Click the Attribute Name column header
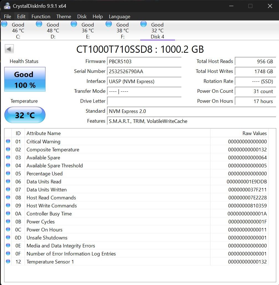279x285 pixels. (x=118, y=133)
